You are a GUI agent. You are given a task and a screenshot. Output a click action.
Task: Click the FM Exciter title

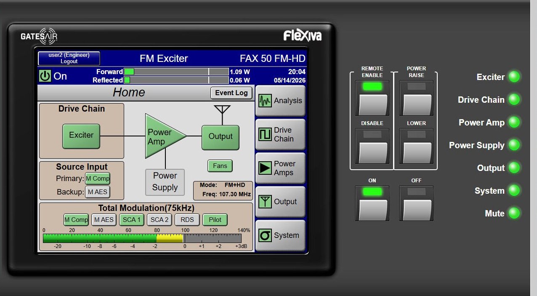[x=164, y=59]
